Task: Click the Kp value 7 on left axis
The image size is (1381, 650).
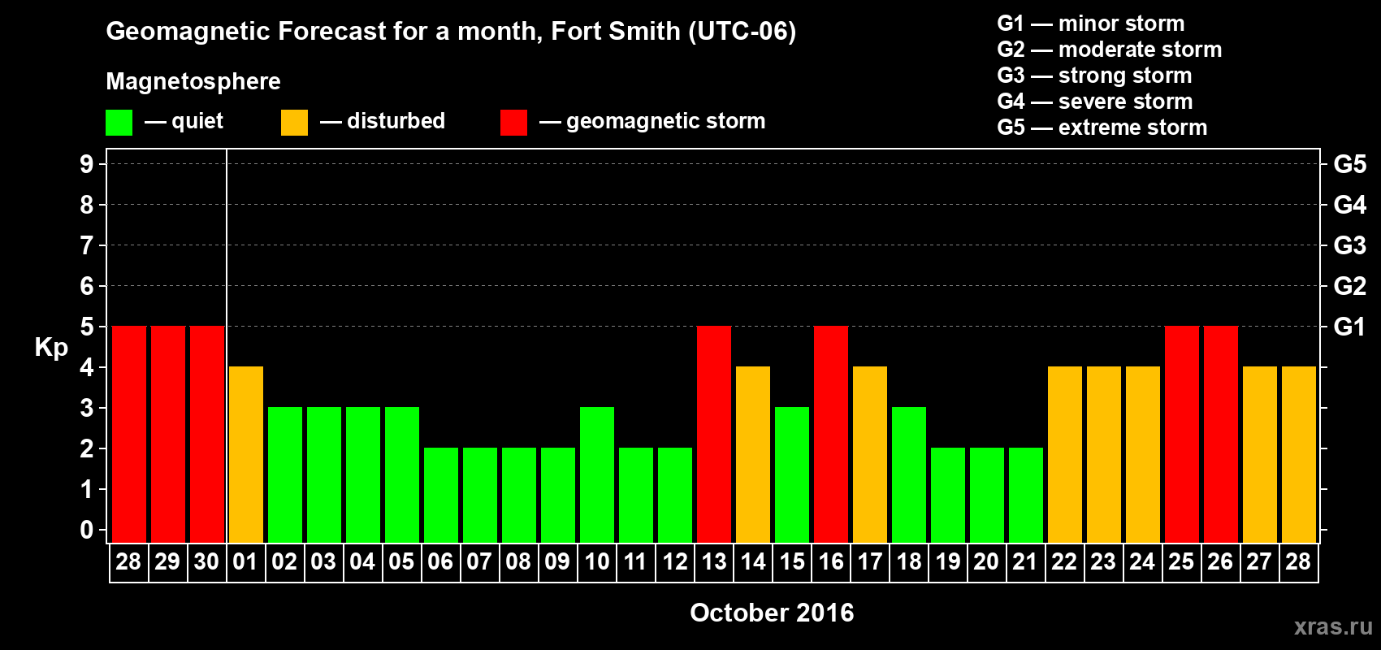Action: click(87, 245)
